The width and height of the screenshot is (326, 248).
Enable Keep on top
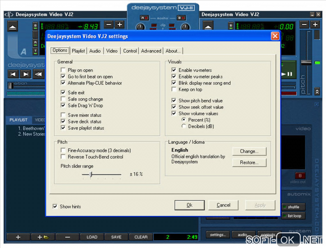click(x=174, y=89)
